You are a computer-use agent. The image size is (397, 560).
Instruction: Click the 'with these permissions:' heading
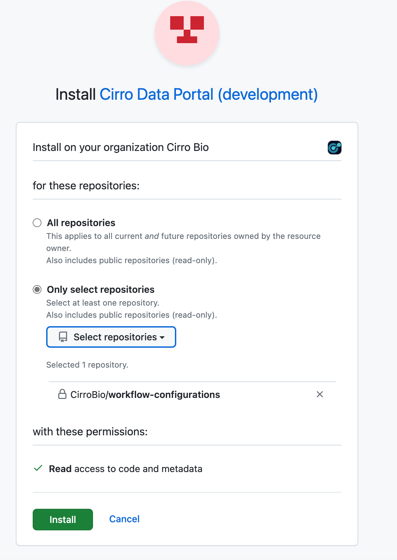tap(90, 432)
